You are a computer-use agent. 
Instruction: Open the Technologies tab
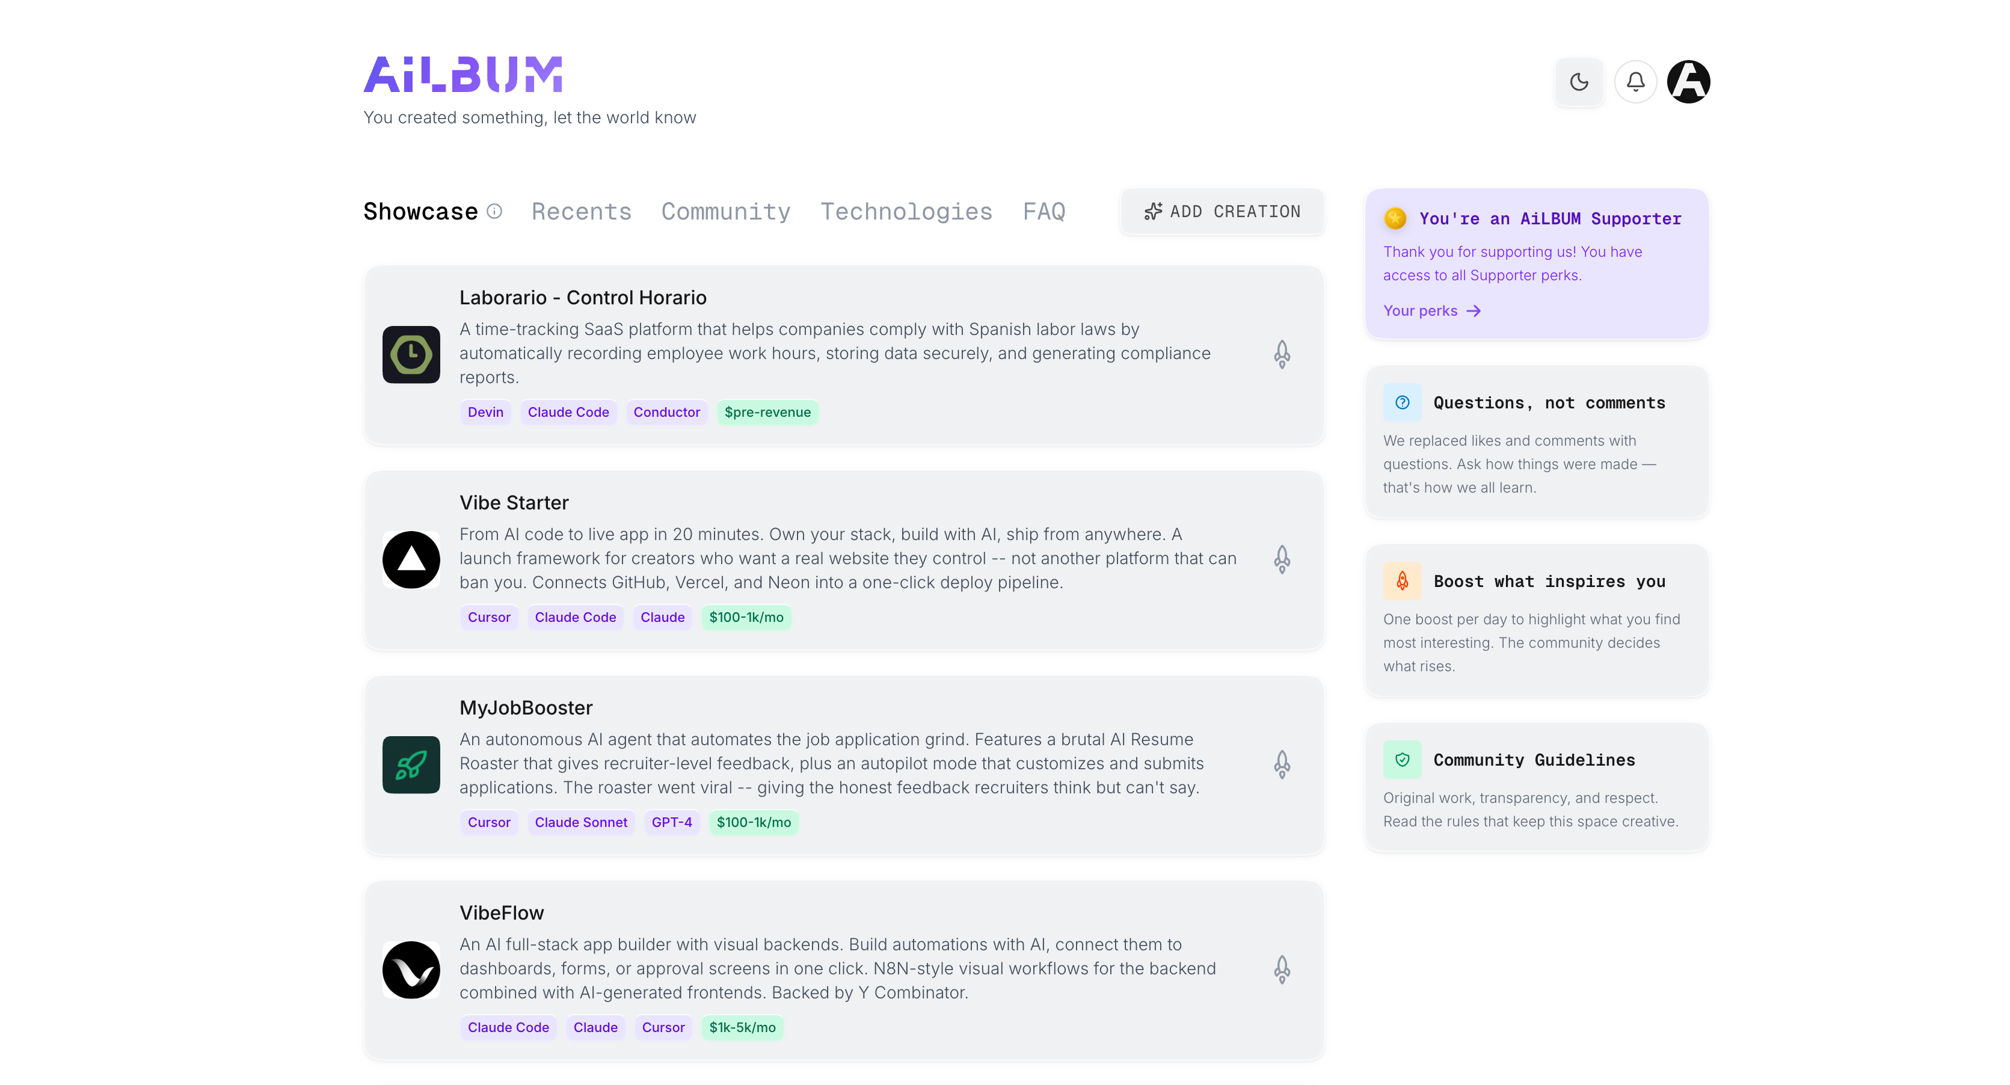click(906, 211)
